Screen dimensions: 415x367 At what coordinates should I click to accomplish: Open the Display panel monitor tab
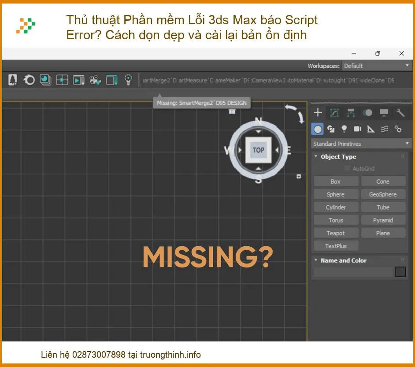coord(384,113)
